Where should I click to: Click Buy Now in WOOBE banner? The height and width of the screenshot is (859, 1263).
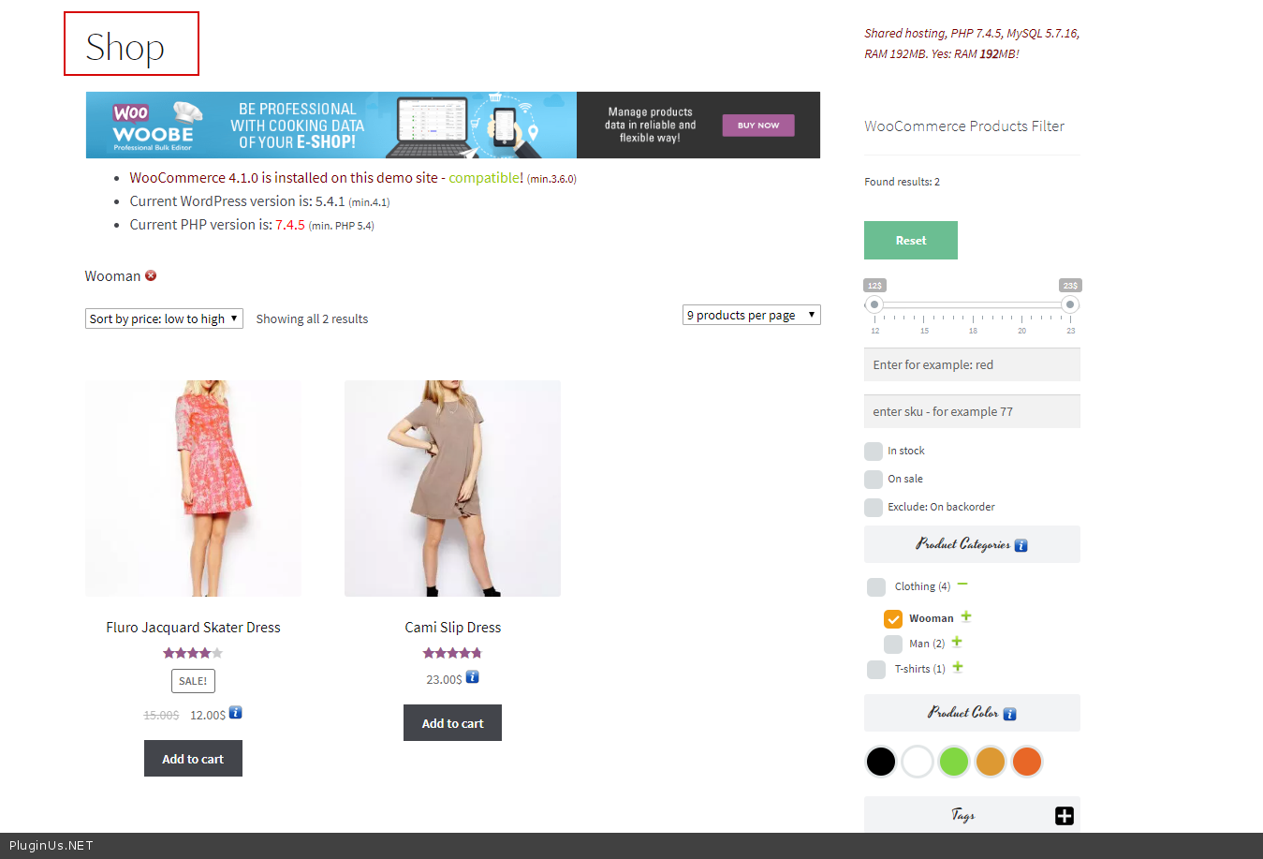point(757,126)
